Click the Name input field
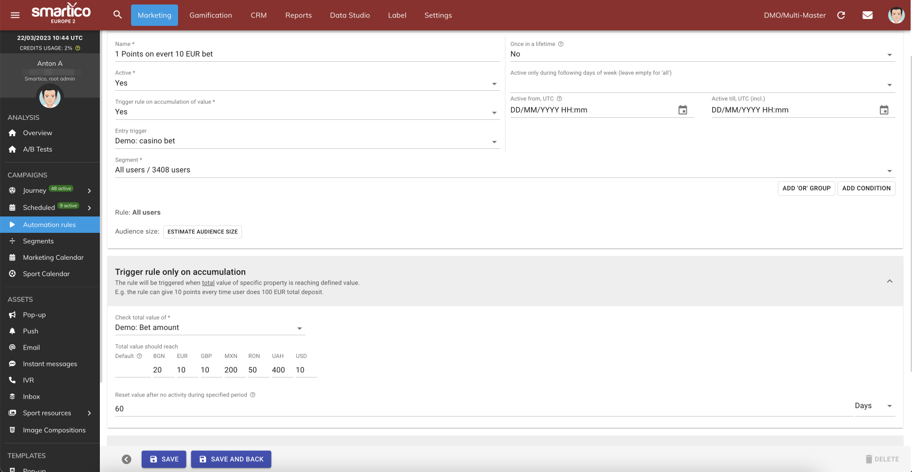This screenshot has height=472, width=912. (306, 54)
